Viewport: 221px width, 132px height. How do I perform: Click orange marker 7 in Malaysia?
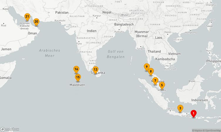(x=155, y=80)
